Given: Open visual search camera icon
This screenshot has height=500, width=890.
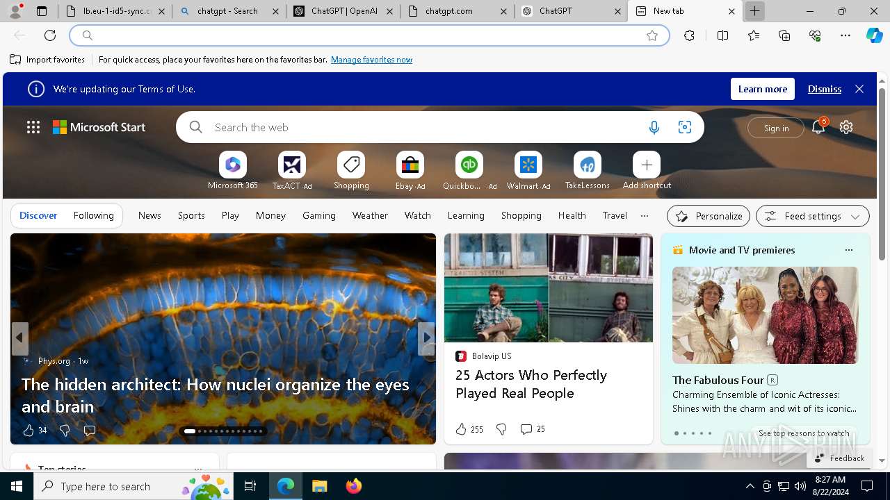Looking at the screenshot, I should click(685, 127).
